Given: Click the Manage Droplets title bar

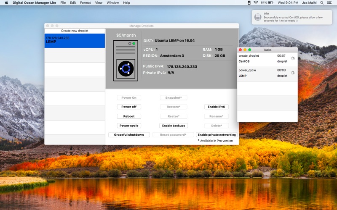Looking at the screenshot, I should pos(142,26).
